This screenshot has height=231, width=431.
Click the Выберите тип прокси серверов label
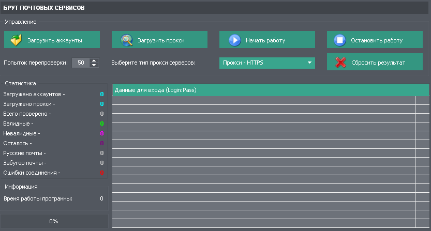(x=154, y=63)
